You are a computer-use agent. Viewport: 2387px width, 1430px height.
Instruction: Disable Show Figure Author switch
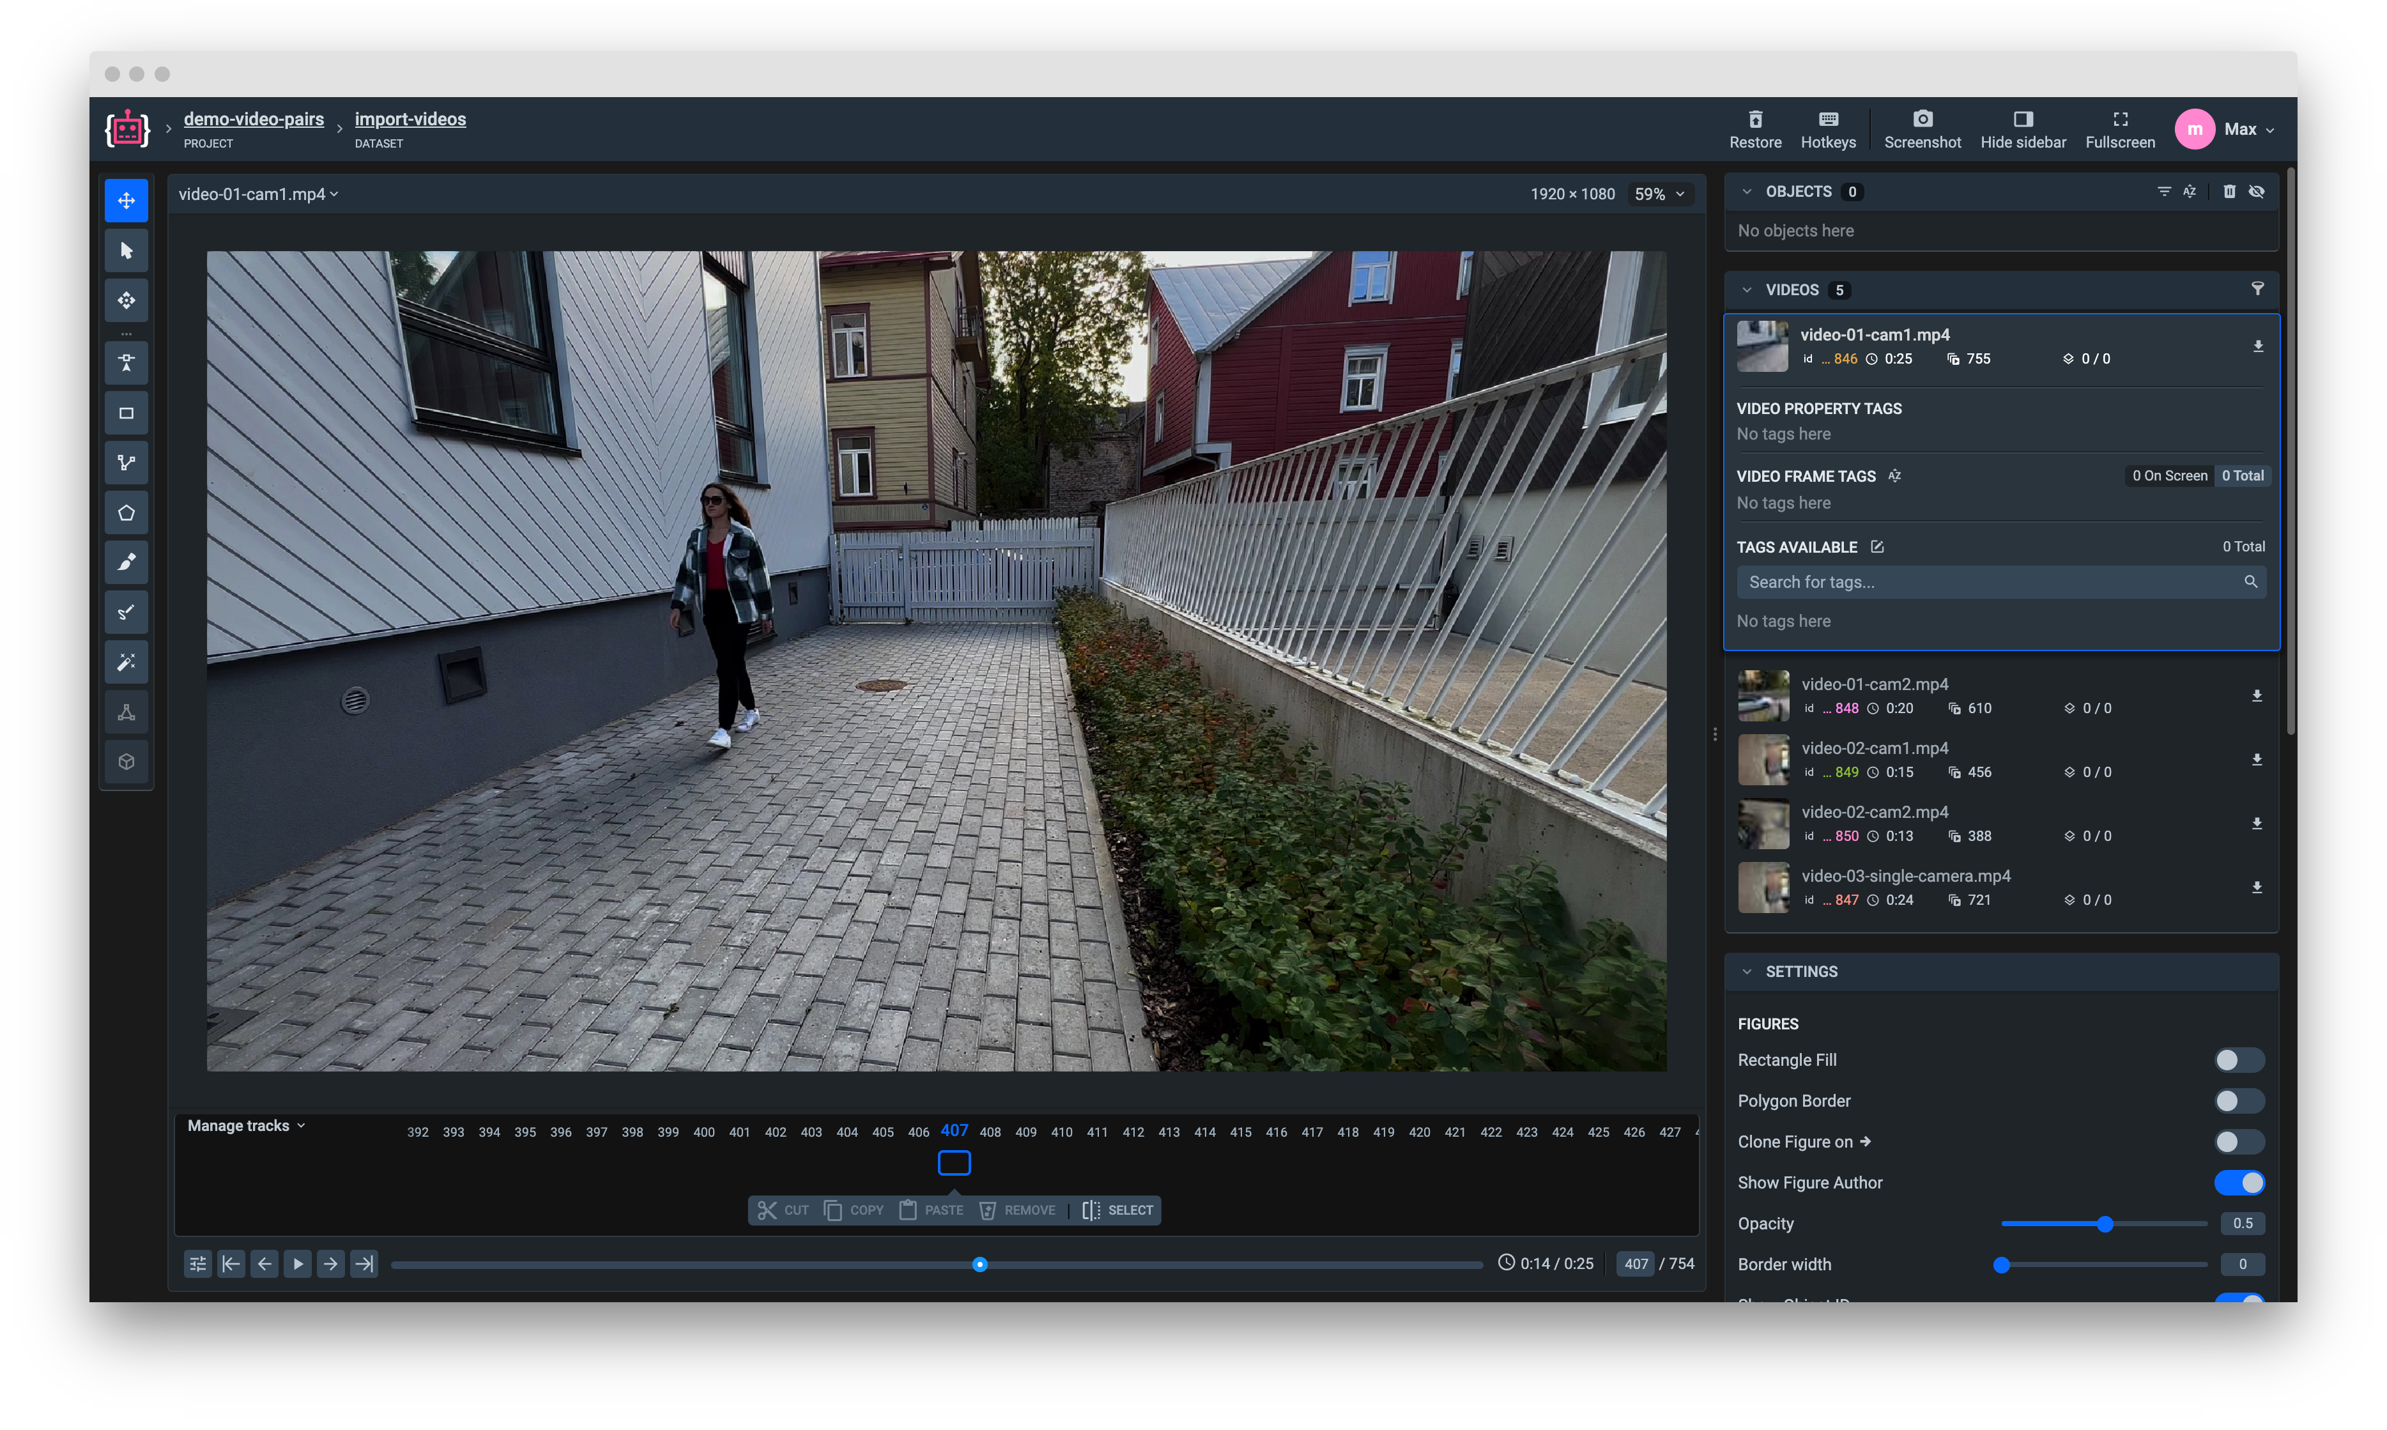point(2239,1182)
